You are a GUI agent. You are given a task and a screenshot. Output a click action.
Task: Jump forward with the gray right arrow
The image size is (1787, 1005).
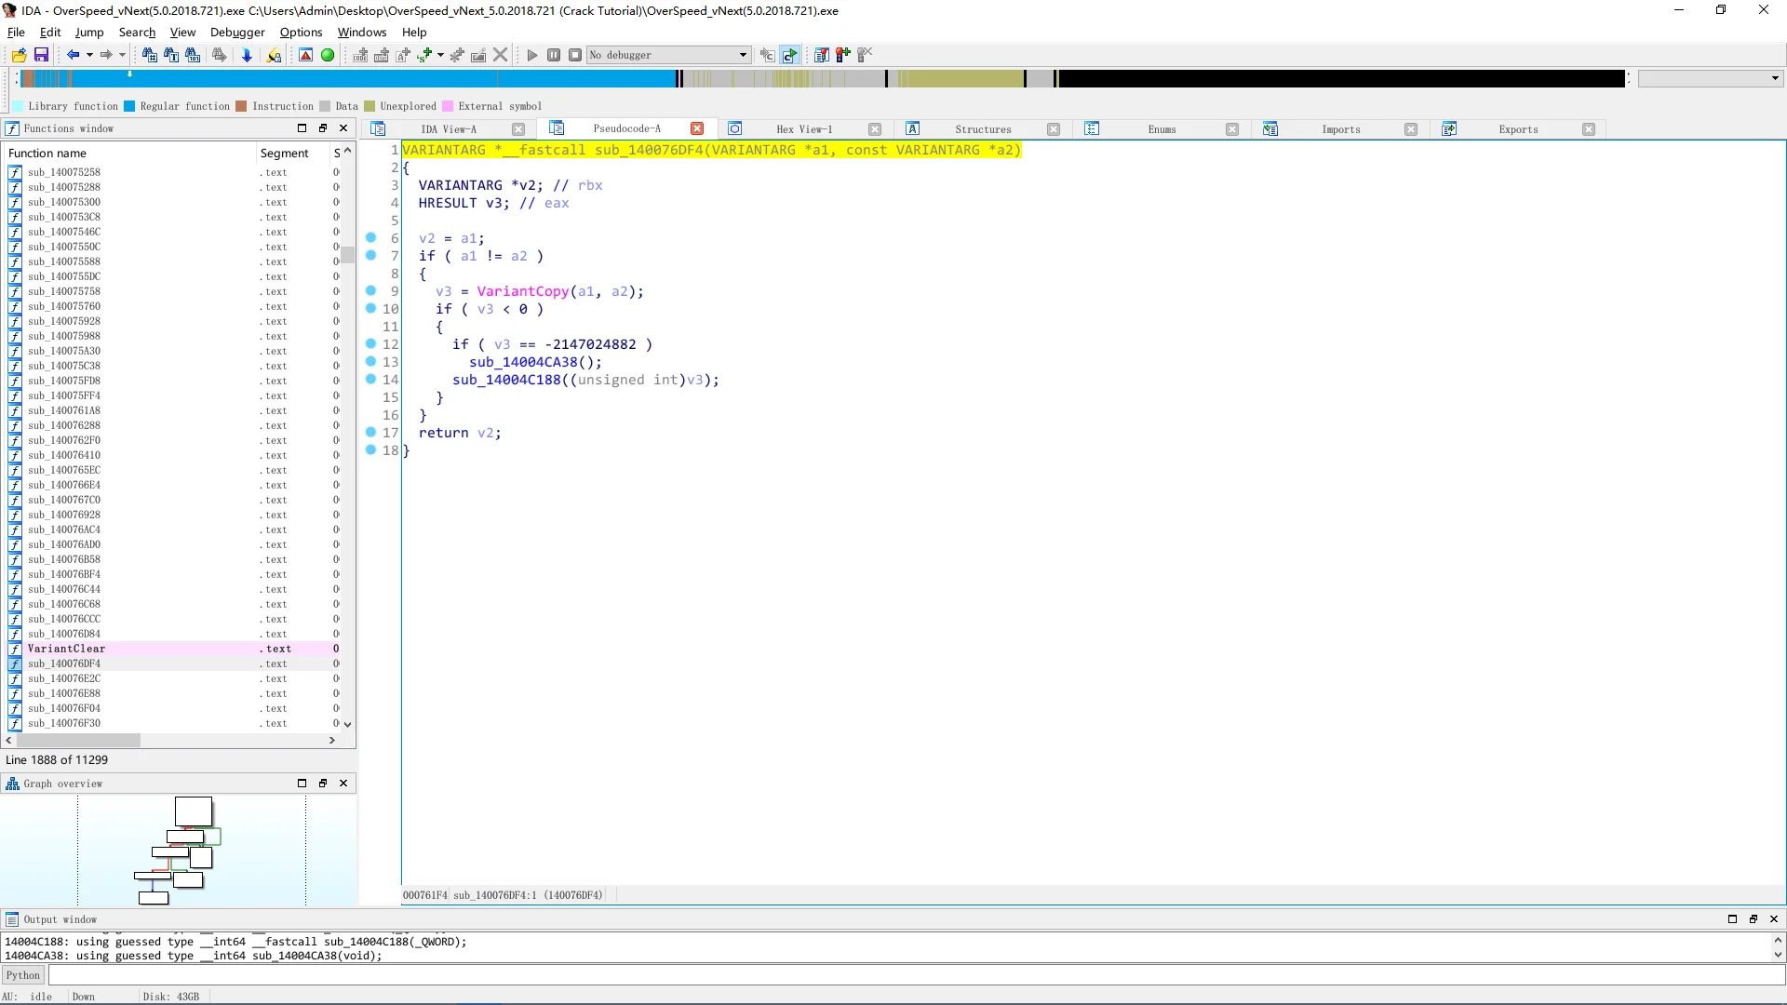click(106, 55)
